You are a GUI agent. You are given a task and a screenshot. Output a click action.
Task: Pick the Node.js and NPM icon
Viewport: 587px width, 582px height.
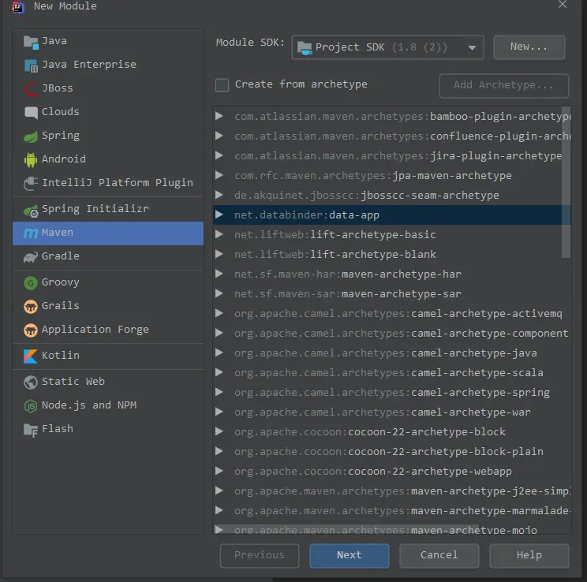(31, 405)
